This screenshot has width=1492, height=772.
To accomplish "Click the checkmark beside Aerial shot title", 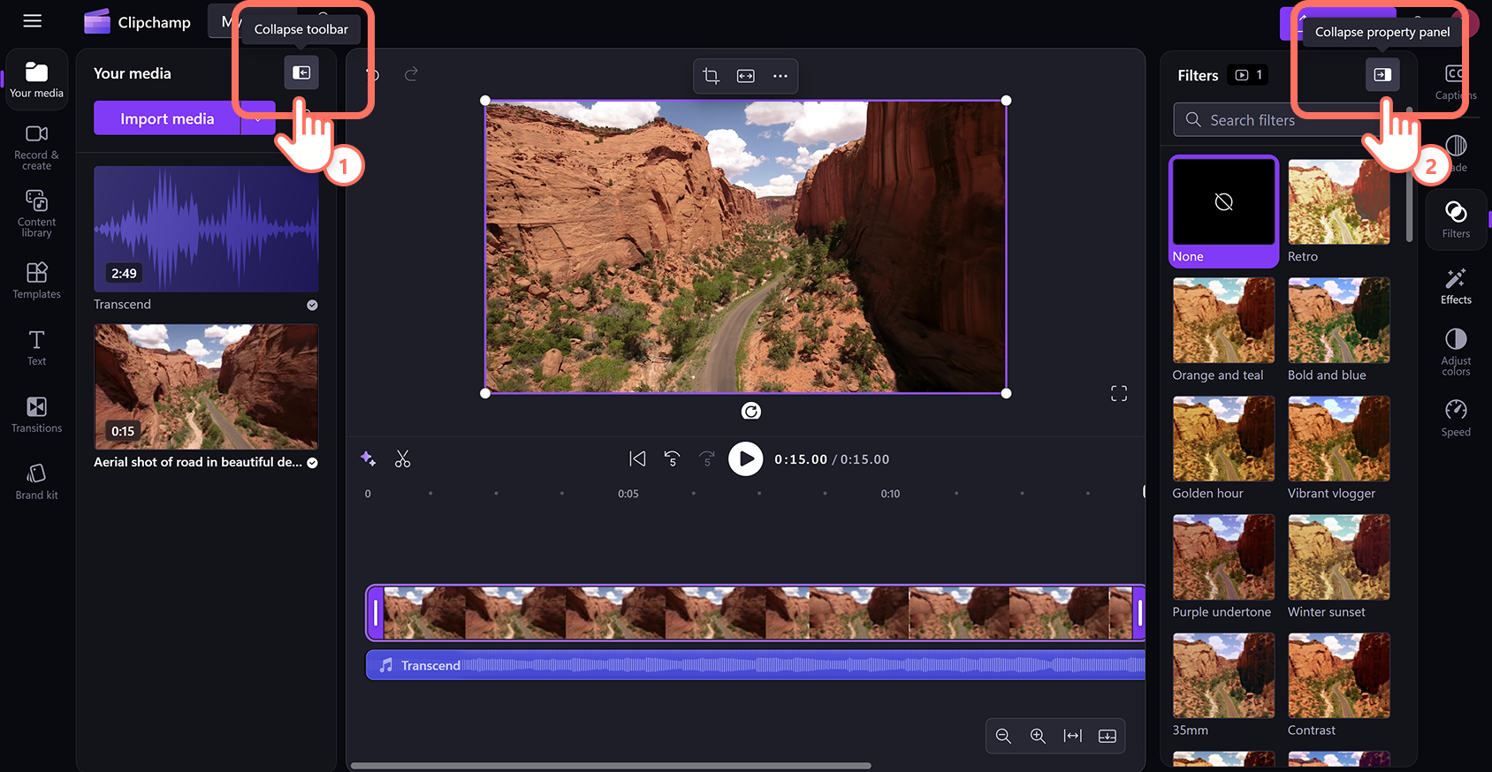I will 312,463.
